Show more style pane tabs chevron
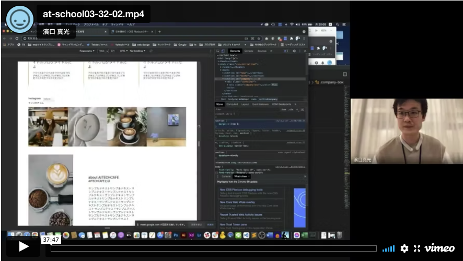The image size is (463, 261). (x=295, y=104)
